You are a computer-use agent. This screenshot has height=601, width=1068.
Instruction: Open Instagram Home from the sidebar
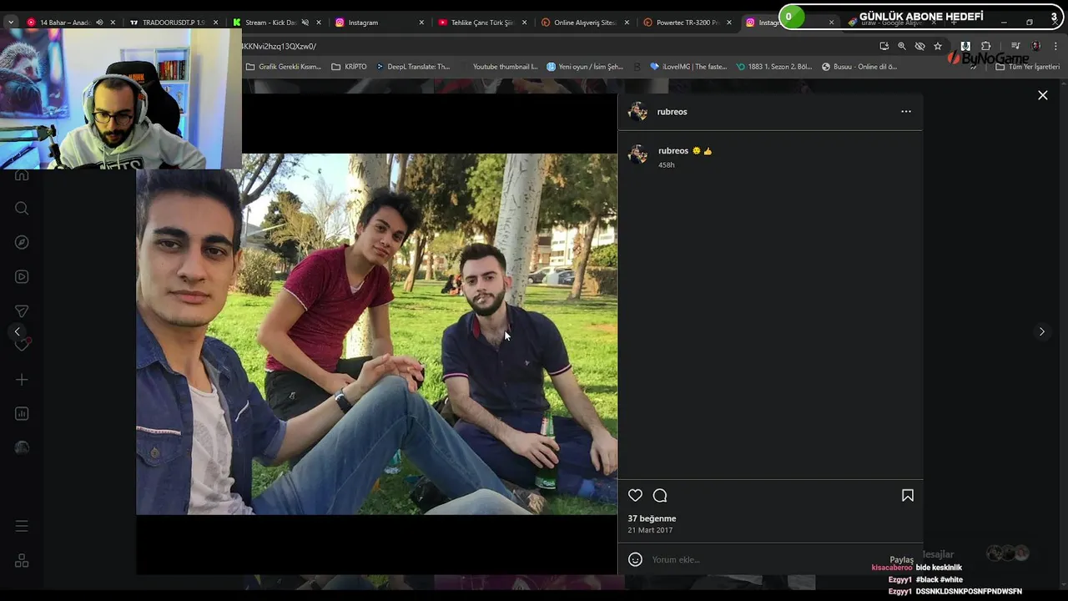22,175
